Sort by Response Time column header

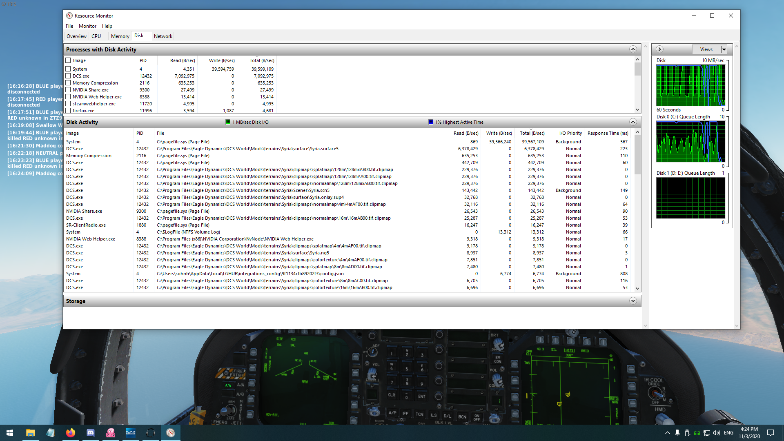point(608,133)
